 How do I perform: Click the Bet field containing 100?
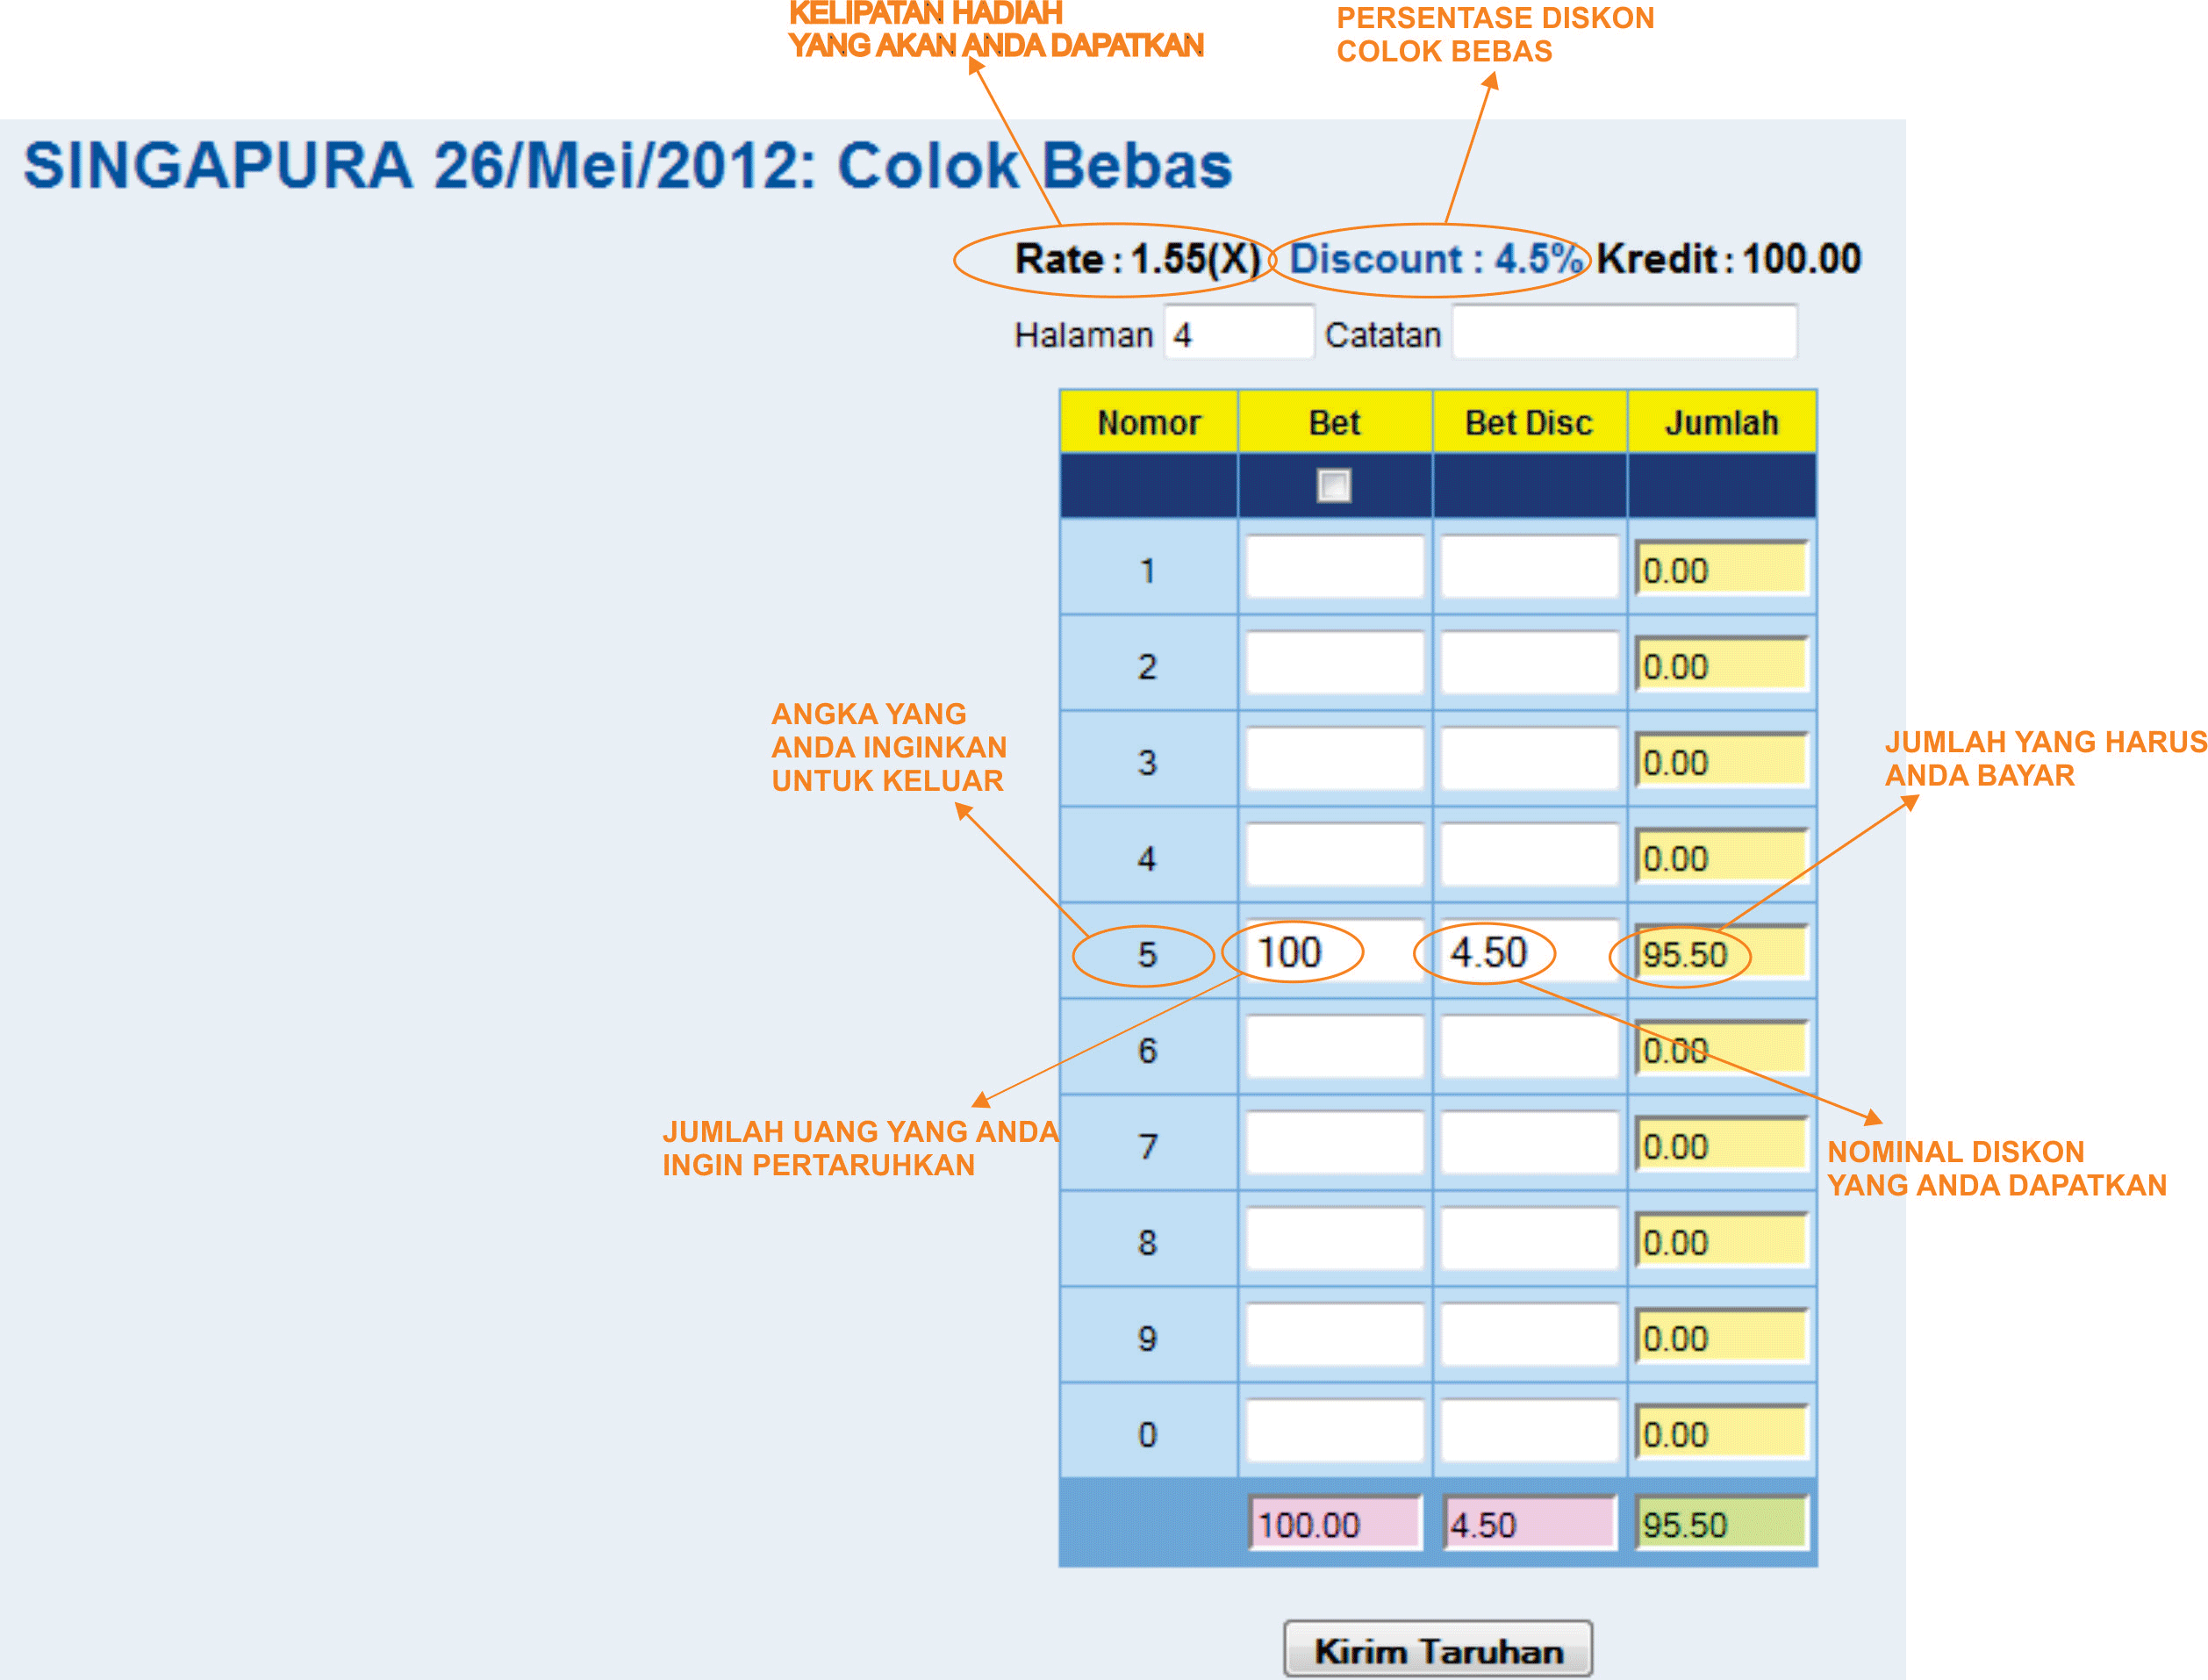click(x=1335, y=952)
